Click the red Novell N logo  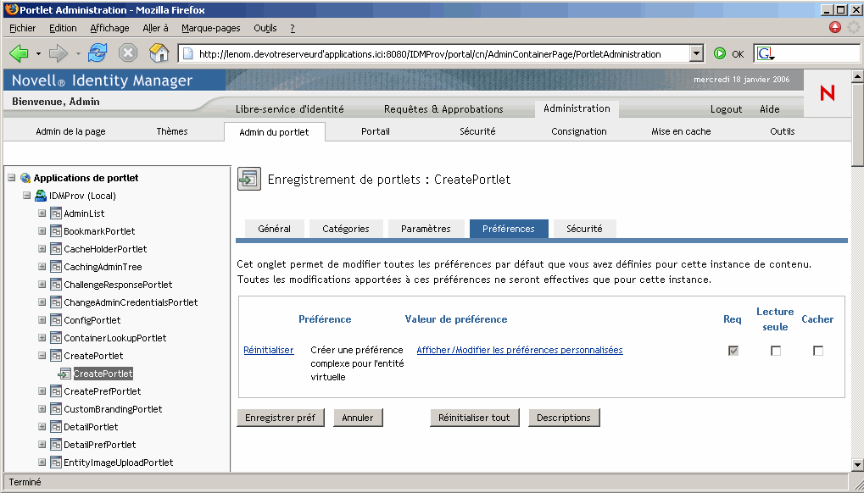pyautogui.click(x=827, y=93)
